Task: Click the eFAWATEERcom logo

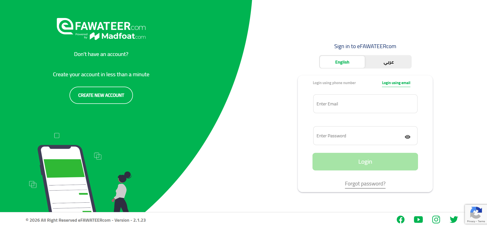Action: pyautogui.click(x=101, y=26)
